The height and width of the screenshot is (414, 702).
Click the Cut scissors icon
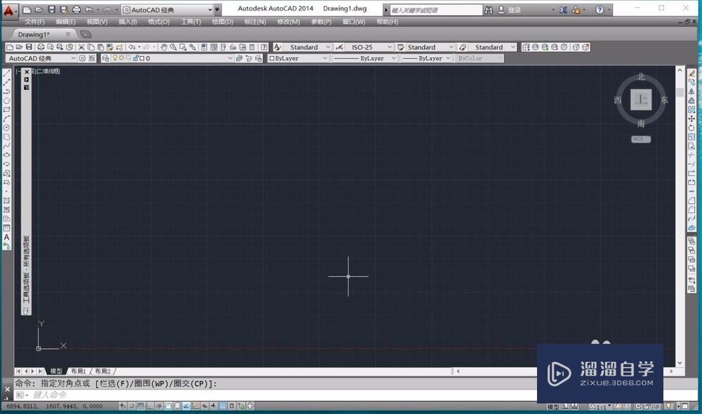pos(81,47)
